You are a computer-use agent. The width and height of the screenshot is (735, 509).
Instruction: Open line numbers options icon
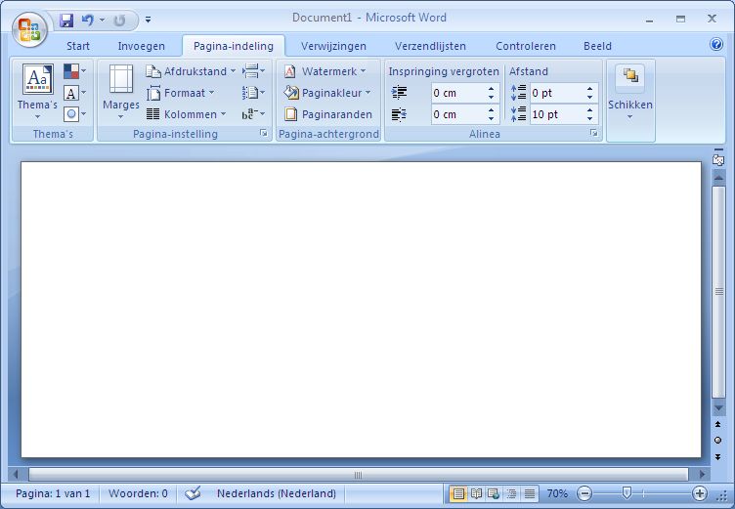pos(253,93)
